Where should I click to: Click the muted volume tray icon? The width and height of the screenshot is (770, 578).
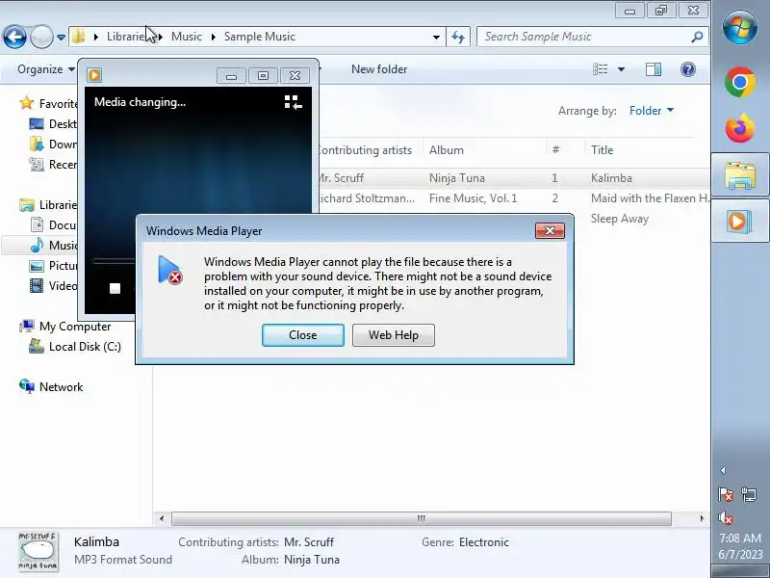pyautogui.click(x=726, y=517)
